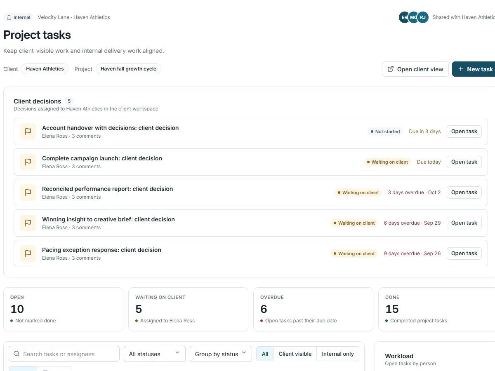The image size is (495, 371).
Task: Click the 'Due today' text
Action: [x=429, y=162]
